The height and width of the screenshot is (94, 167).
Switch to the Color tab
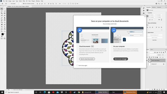tap(151, 50)
